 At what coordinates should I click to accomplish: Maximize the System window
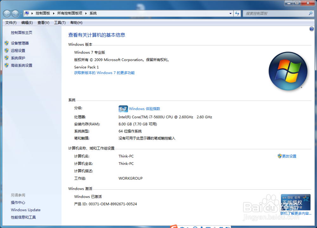297,3
